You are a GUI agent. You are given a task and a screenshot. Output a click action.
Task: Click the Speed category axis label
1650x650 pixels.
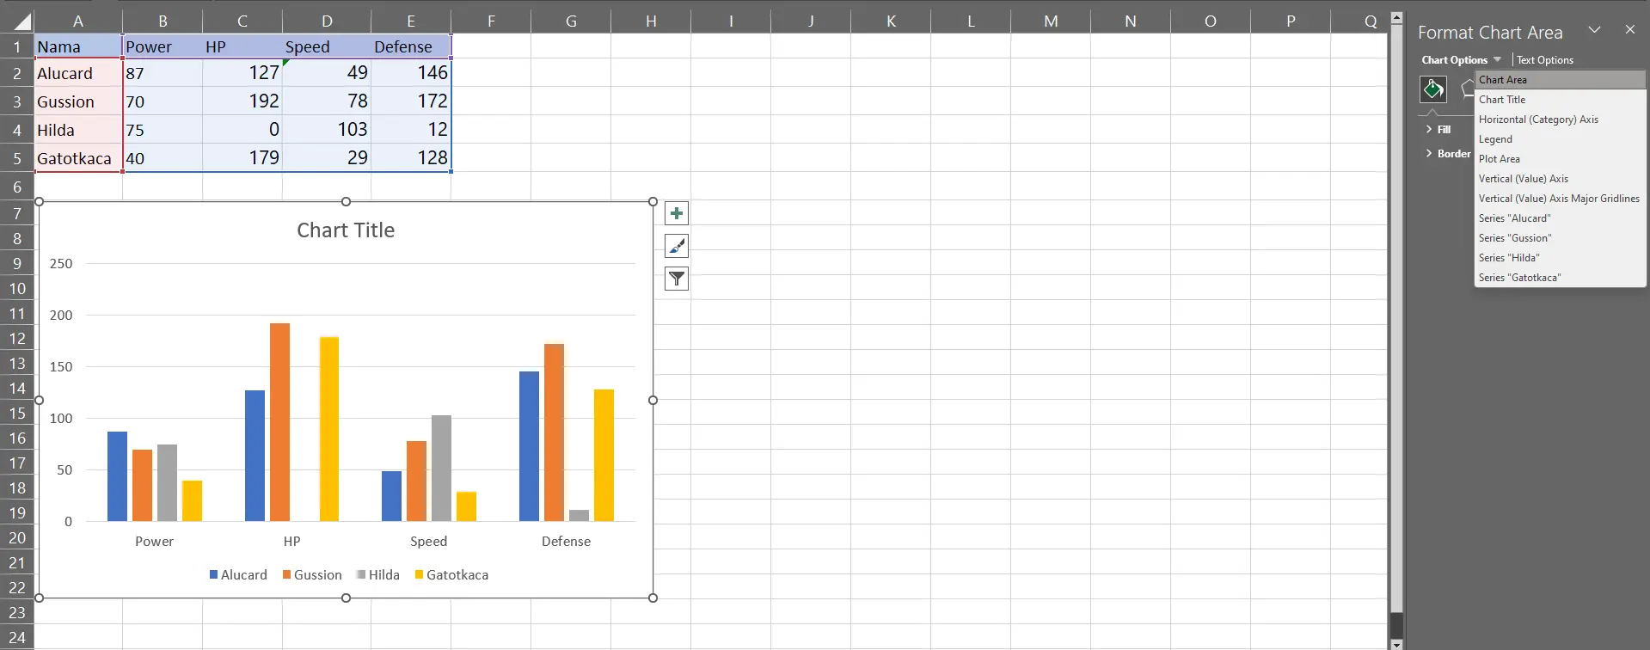(x=428, y=541)
